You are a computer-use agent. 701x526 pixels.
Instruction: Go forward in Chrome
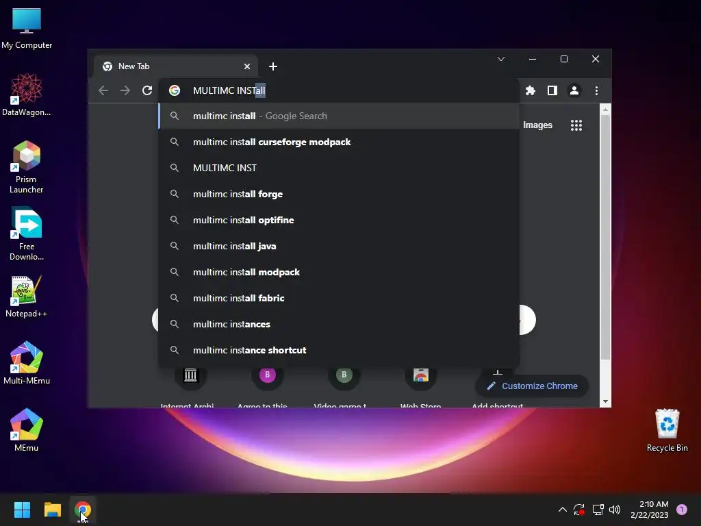pos(125,91)
